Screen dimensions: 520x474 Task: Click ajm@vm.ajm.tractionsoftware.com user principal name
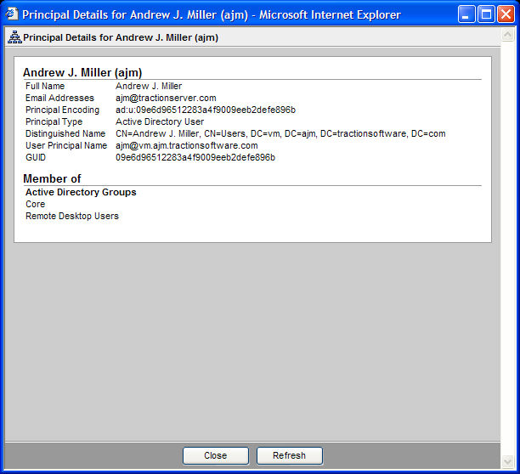tap(186, 145)
